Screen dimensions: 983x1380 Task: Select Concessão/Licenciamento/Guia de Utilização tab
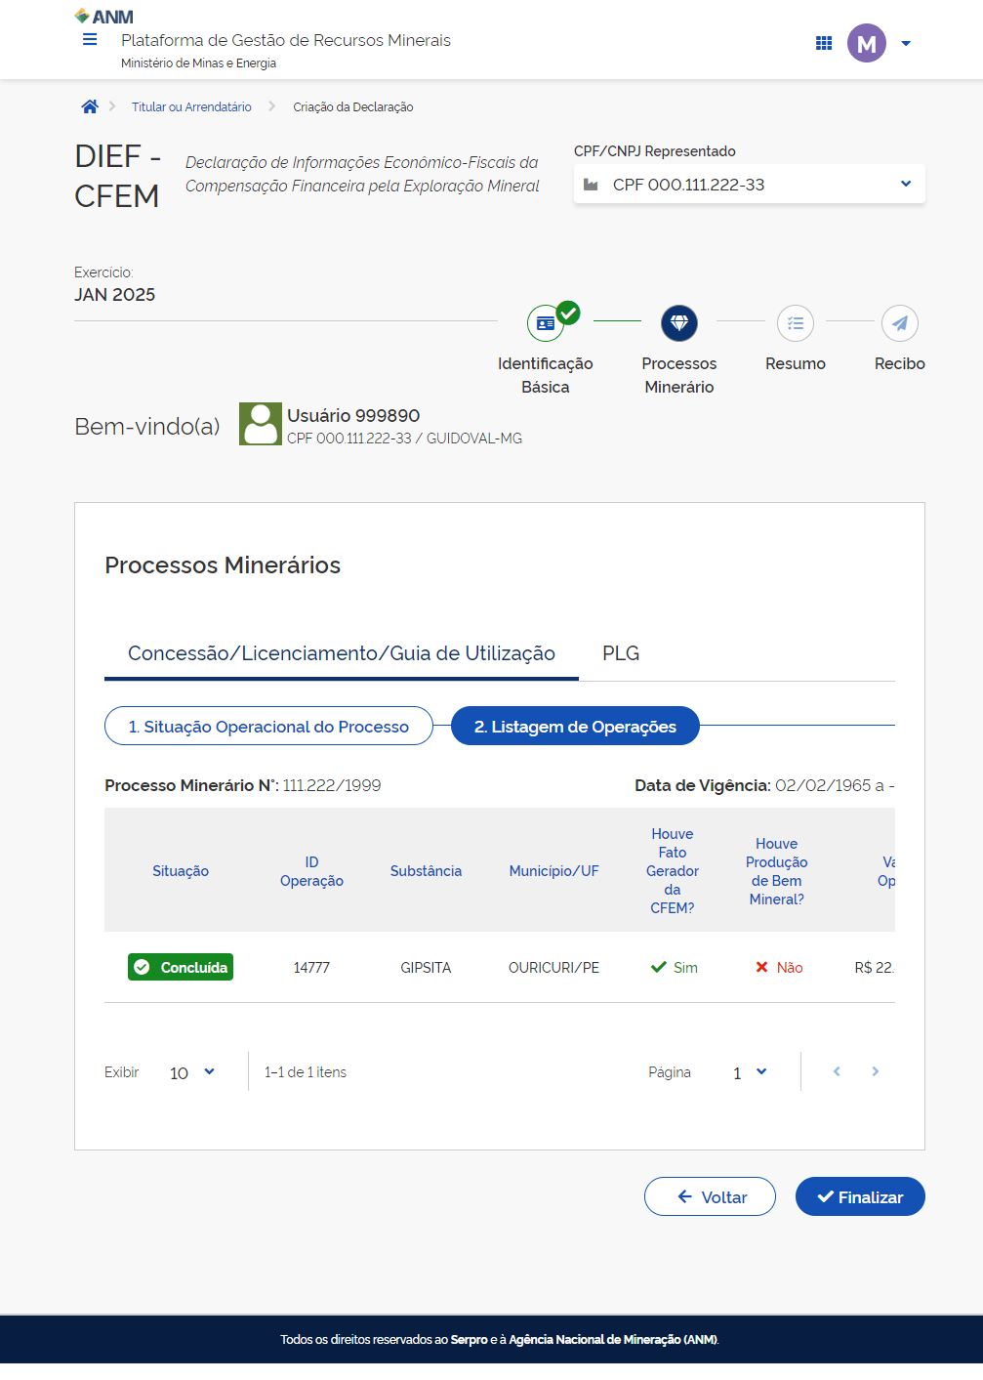tap(341, 653)
